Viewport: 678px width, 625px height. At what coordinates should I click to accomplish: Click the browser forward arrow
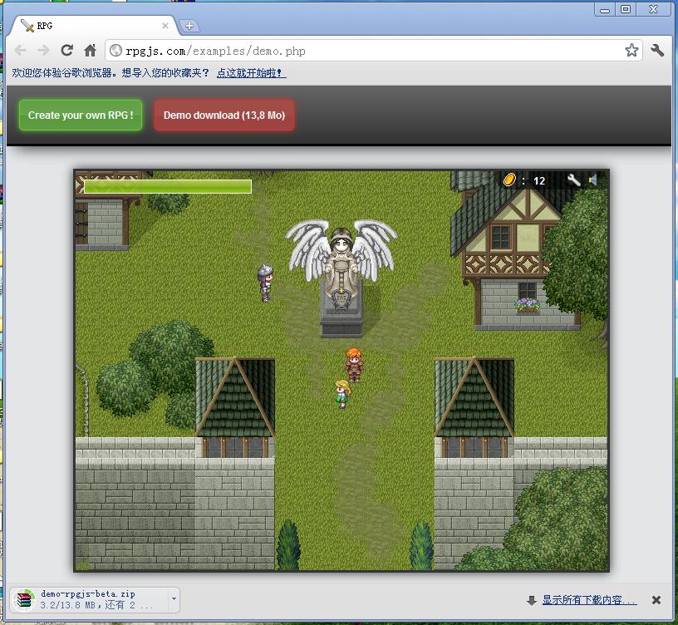[43, 51]
